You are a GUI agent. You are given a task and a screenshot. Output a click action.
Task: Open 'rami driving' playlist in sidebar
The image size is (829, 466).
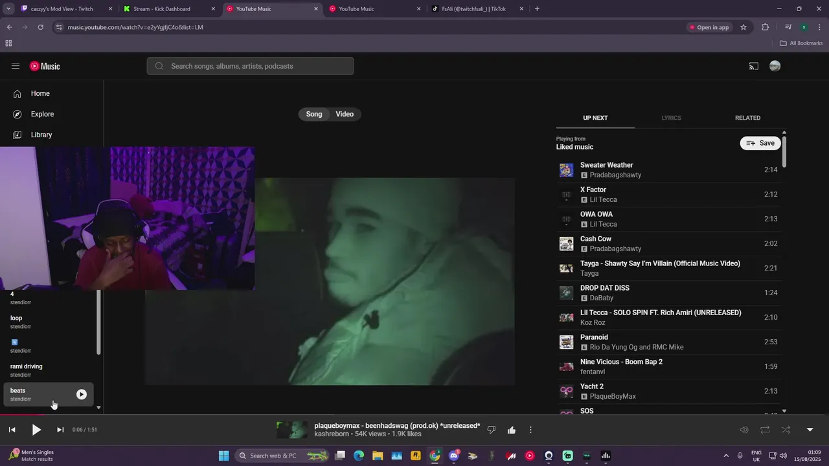pyautogui.click(x=49, y=370)
